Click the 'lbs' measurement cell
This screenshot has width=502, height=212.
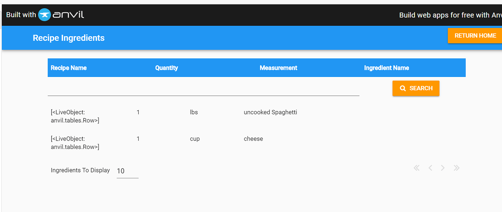194,112
